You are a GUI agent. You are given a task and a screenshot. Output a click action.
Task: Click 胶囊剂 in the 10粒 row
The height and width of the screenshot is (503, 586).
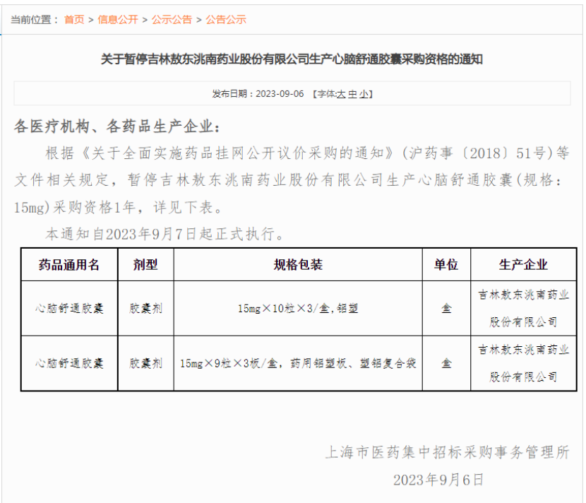tap(145, 309)
